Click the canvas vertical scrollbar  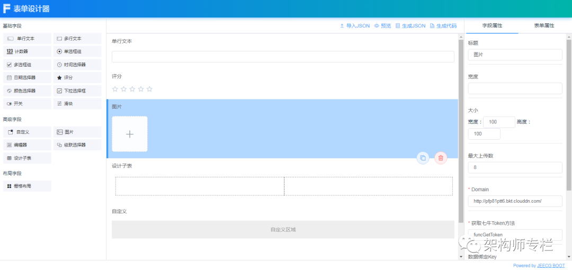tap(461, 130)
